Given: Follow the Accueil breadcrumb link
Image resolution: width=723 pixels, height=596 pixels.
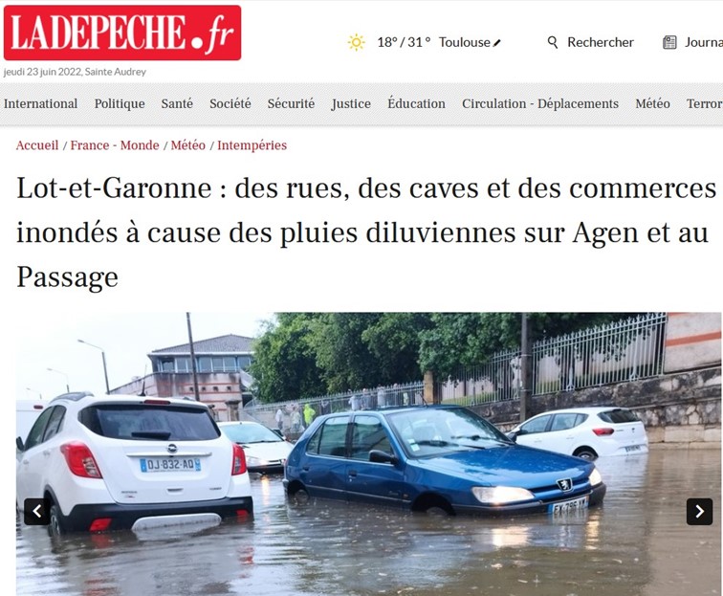Looking at the screenshot, I should 37,145.
